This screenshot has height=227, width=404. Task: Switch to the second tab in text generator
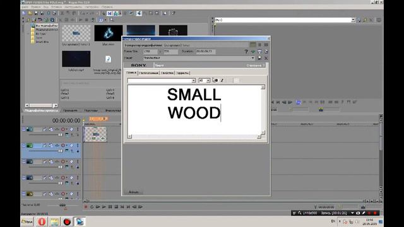[x=149, y=73]
